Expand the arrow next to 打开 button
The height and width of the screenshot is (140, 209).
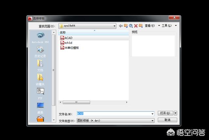point(176,113)
